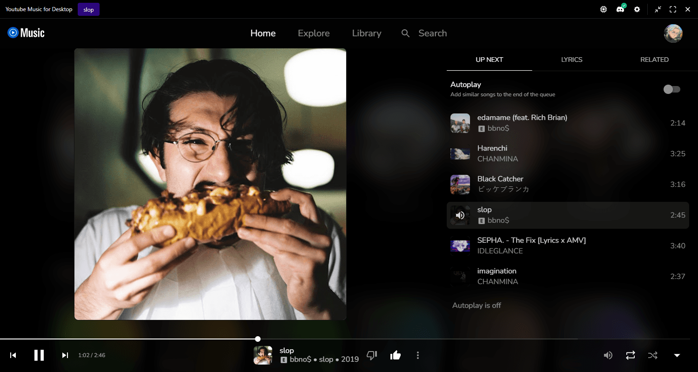Play Black Catcher from the queue
Viewport: 698px width, 372px height.
pyautogui.click(x=568, y=185)
